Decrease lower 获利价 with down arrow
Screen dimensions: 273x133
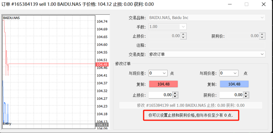tap(246, 97)
